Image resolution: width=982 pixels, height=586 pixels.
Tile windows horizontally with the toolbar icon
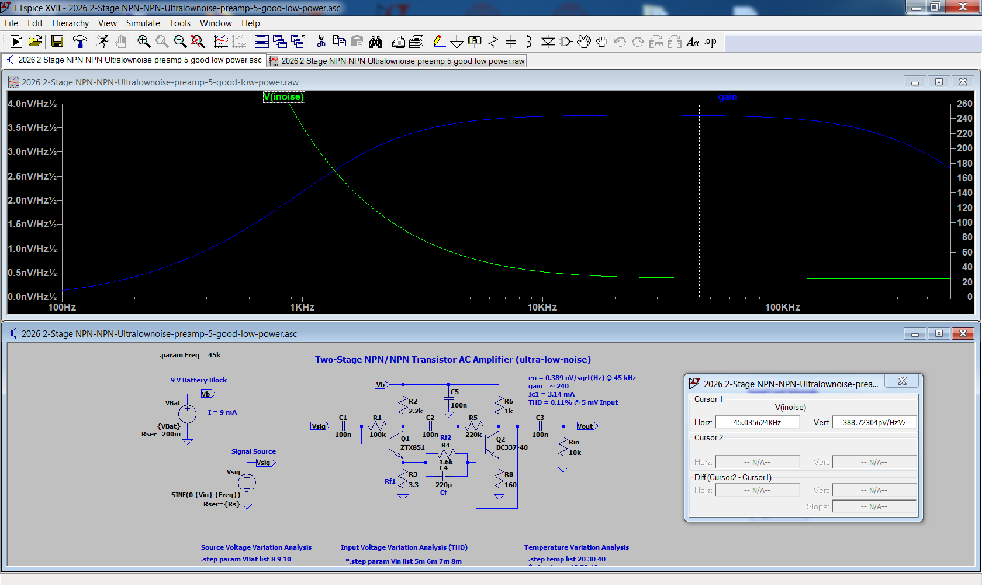[262, 42]
